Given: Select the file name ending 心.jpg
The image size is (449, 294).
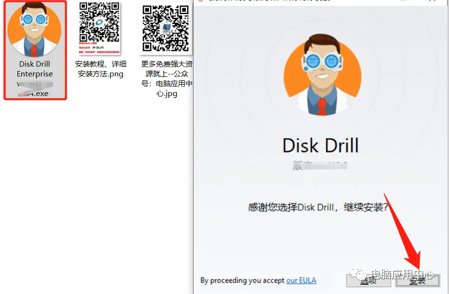Looking at the screenshot, I should pos(167,79).
